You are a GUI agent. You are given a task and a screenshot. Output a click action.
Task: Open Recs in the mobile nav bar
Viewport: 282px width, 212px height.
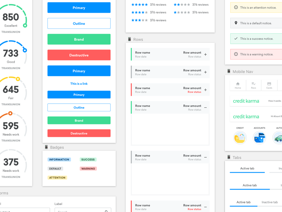pos(253,86)
